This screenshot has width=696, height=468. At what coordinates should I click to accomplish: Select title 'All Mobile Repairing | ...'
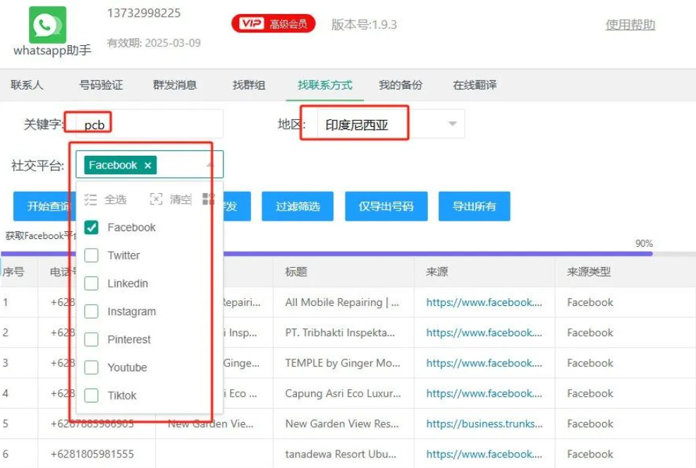342,302
